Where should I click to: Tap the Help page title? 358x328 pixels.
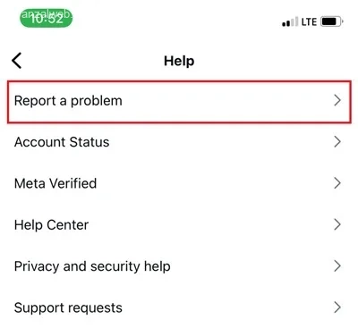(179, 61)
